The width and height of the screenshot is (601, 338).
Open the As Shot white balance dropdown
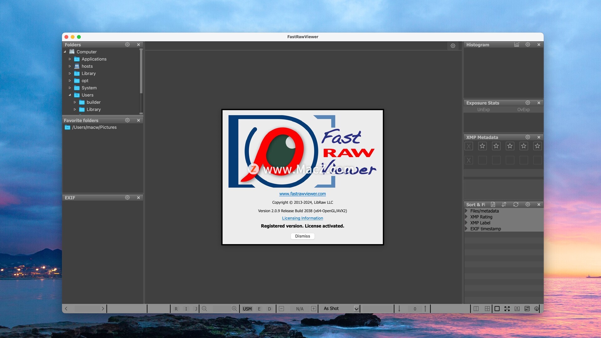(x=356, y=309)
